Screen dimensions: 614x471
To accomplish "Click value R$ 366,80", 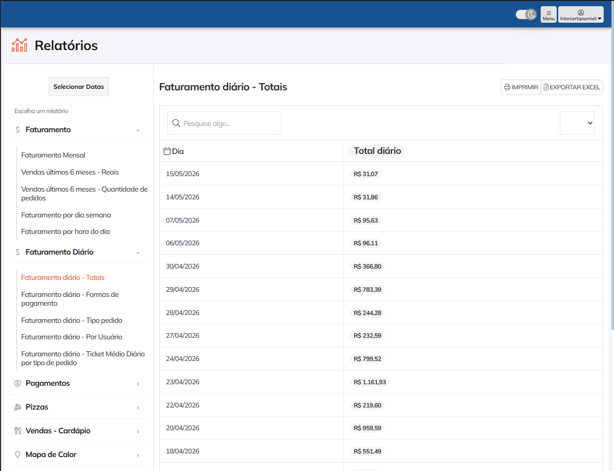I will [367, 266].
